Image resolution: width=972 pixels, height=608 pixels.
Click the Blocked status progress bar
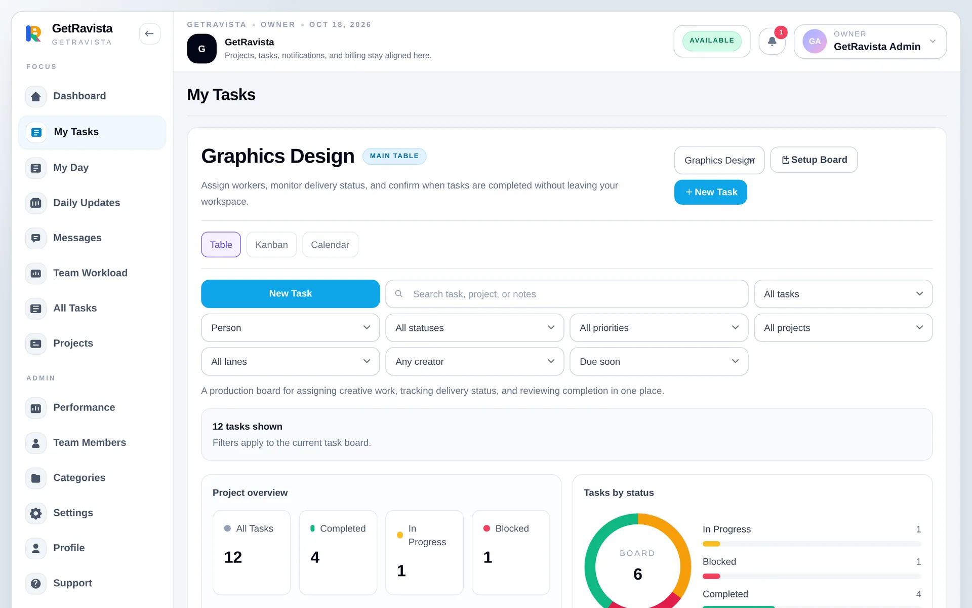[x=812, y=577]
